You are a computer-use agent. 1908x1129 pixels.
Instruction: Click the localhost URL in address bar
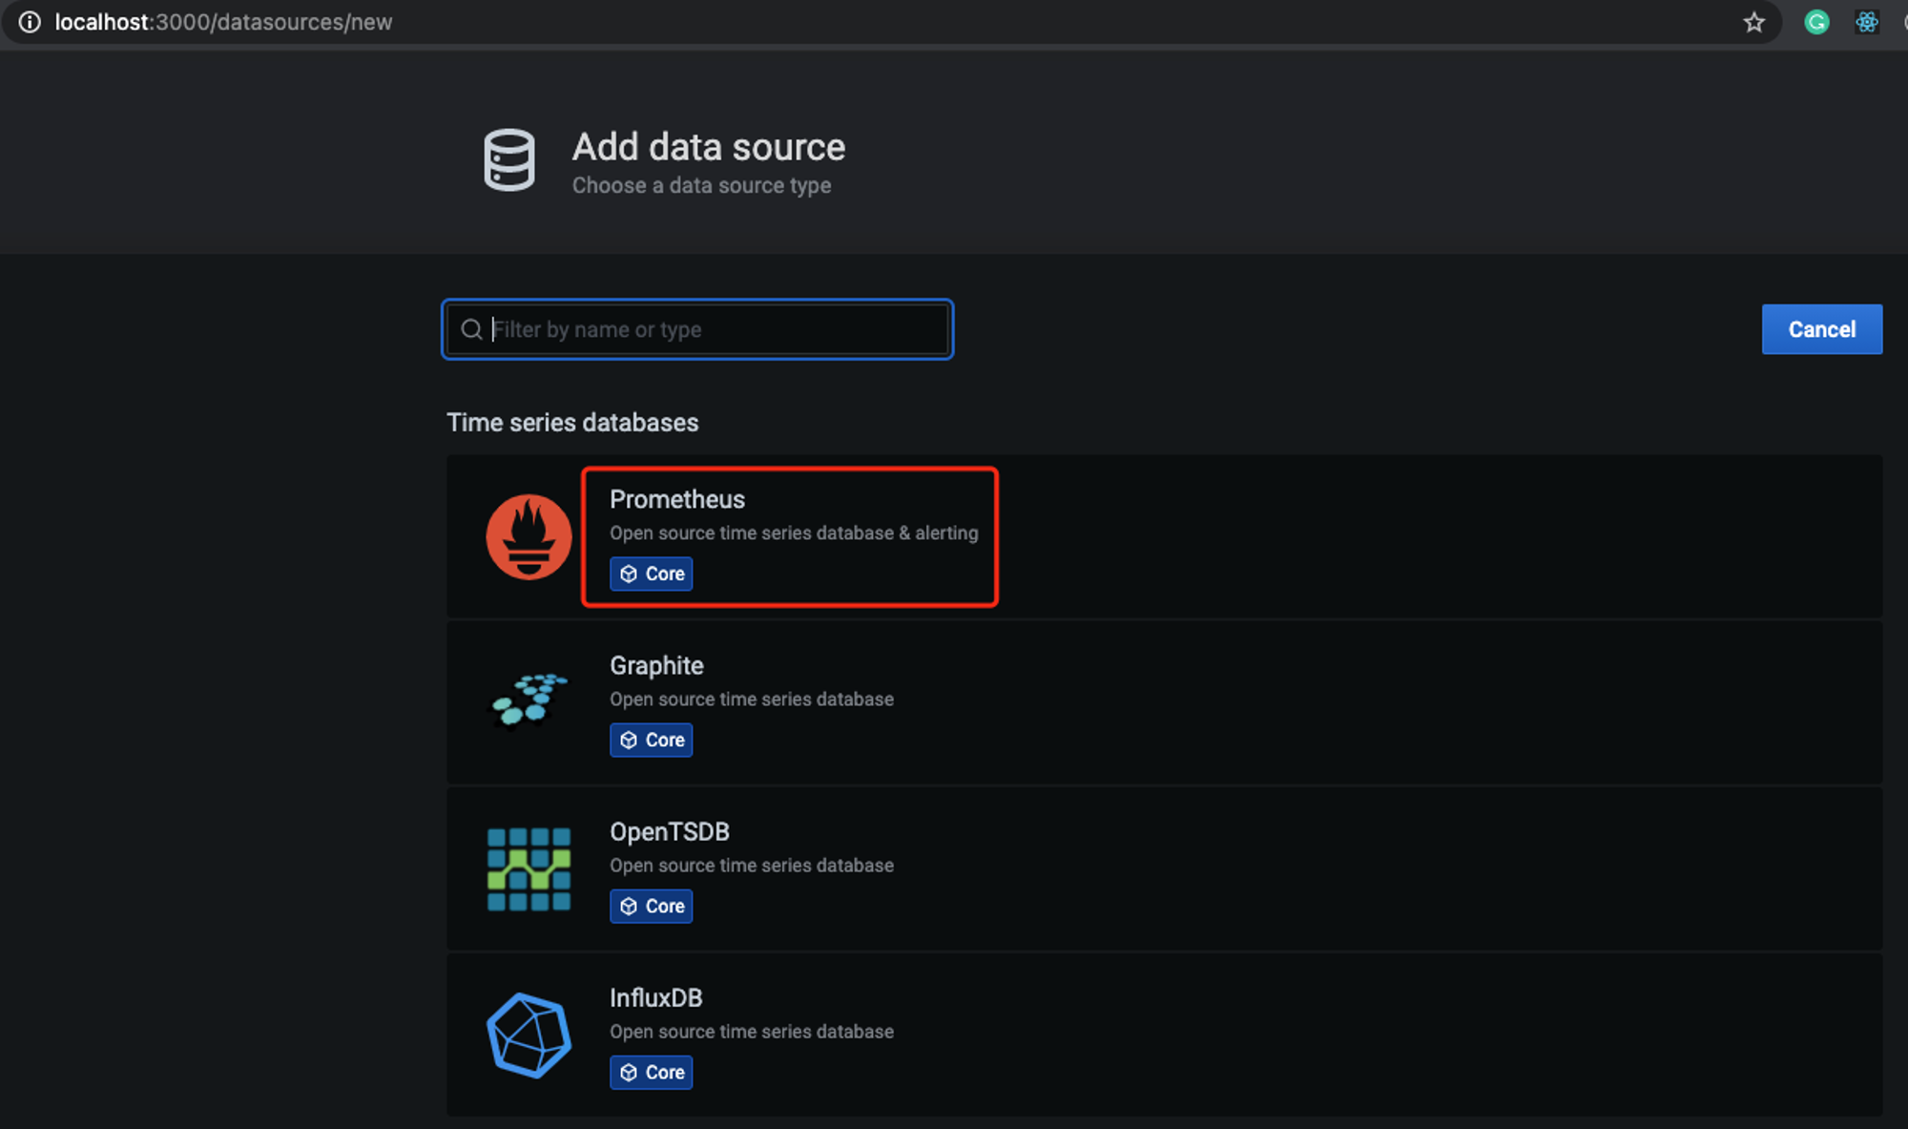[223, 22]
